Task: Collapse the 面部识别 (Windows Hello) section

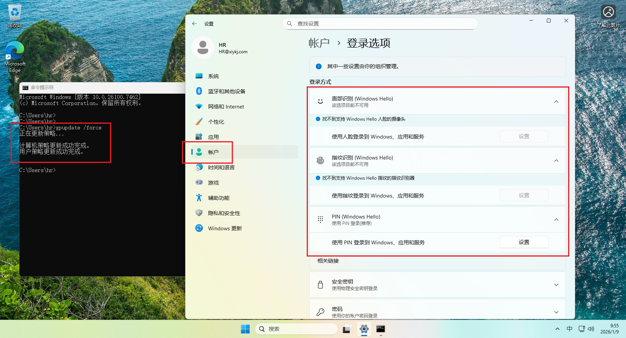Action: (556, 102)
